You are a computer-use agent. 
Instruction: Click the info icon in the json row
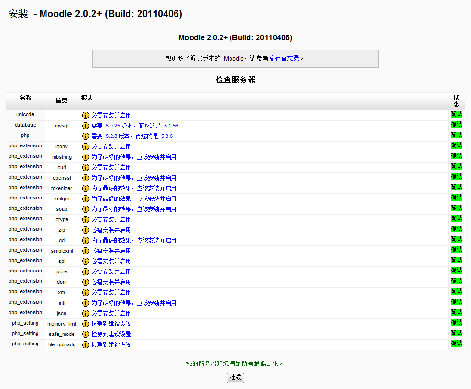click(x=85, y=313)
